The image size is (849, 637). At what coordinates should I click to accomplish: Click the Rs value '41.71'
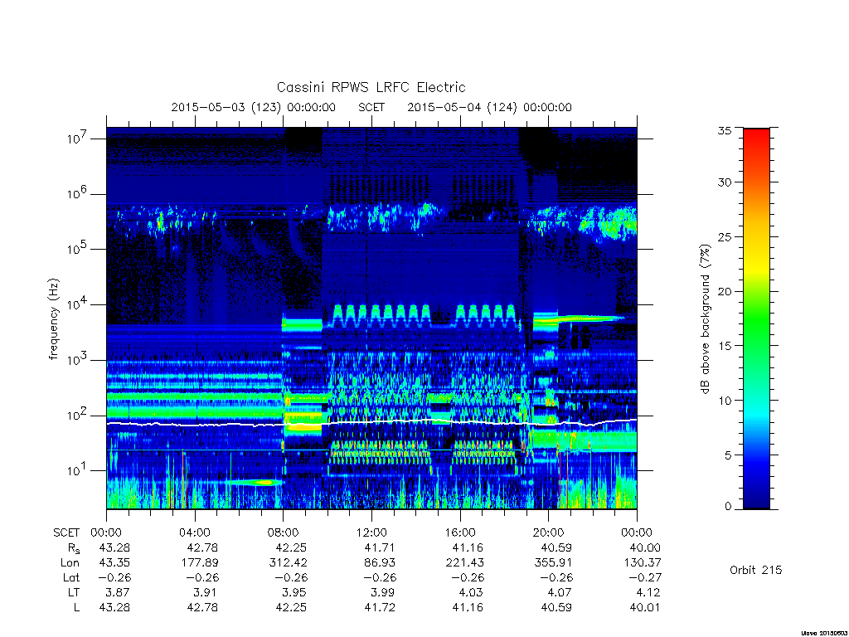click(x=380, y=547)
